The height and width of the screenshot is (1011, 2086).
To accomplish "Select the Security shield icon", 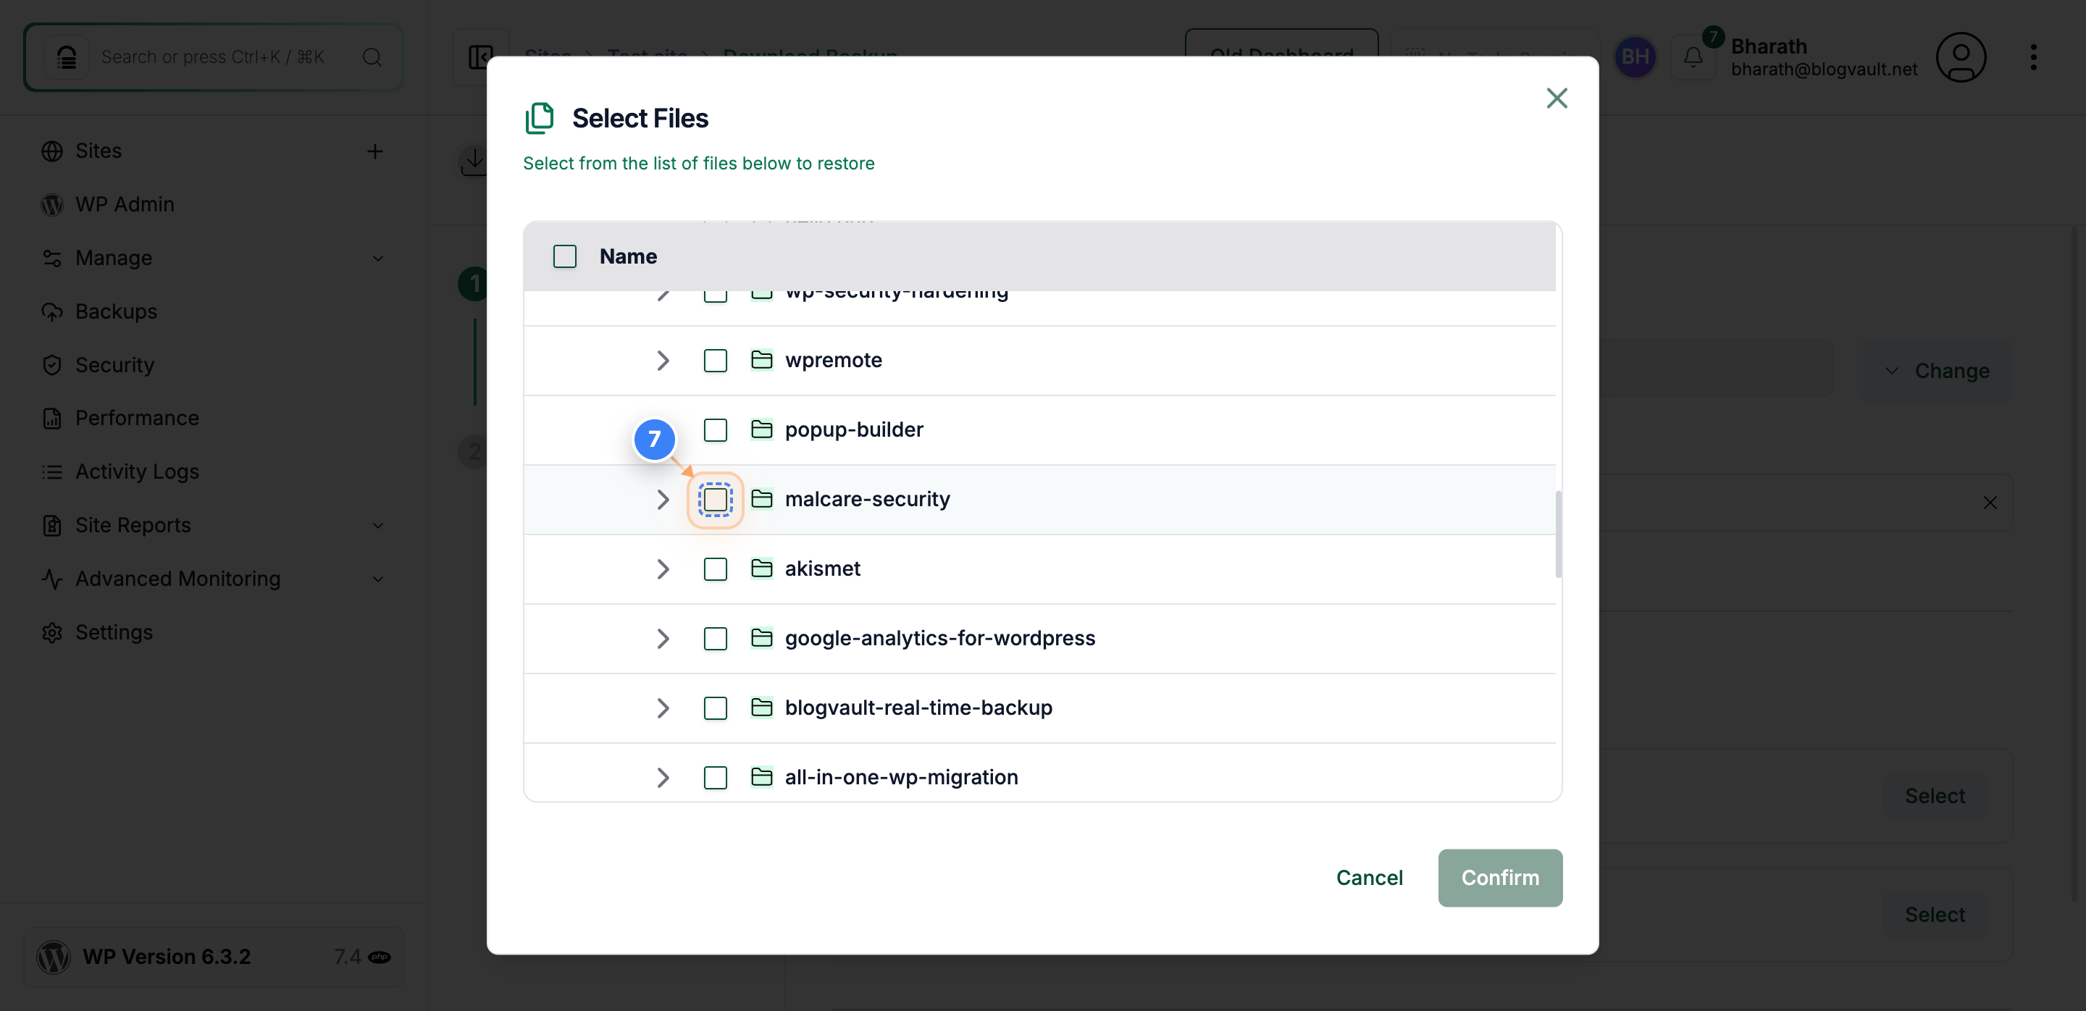I will tap(52, 364).
